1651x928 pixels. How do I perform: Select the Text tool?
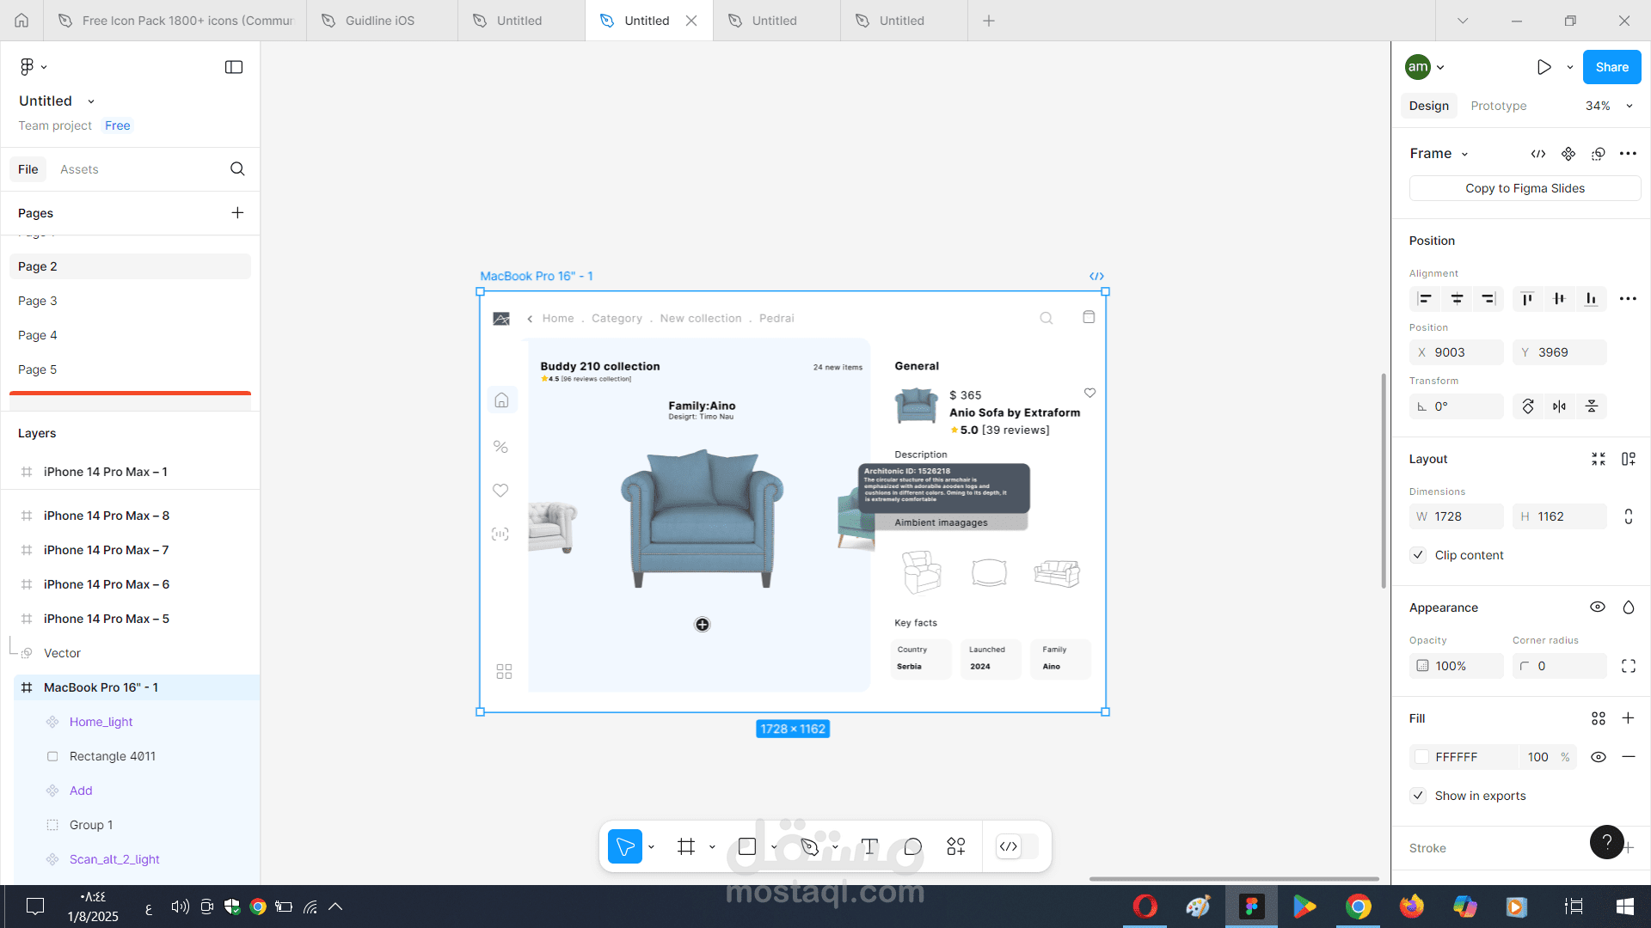click(869, 847)
